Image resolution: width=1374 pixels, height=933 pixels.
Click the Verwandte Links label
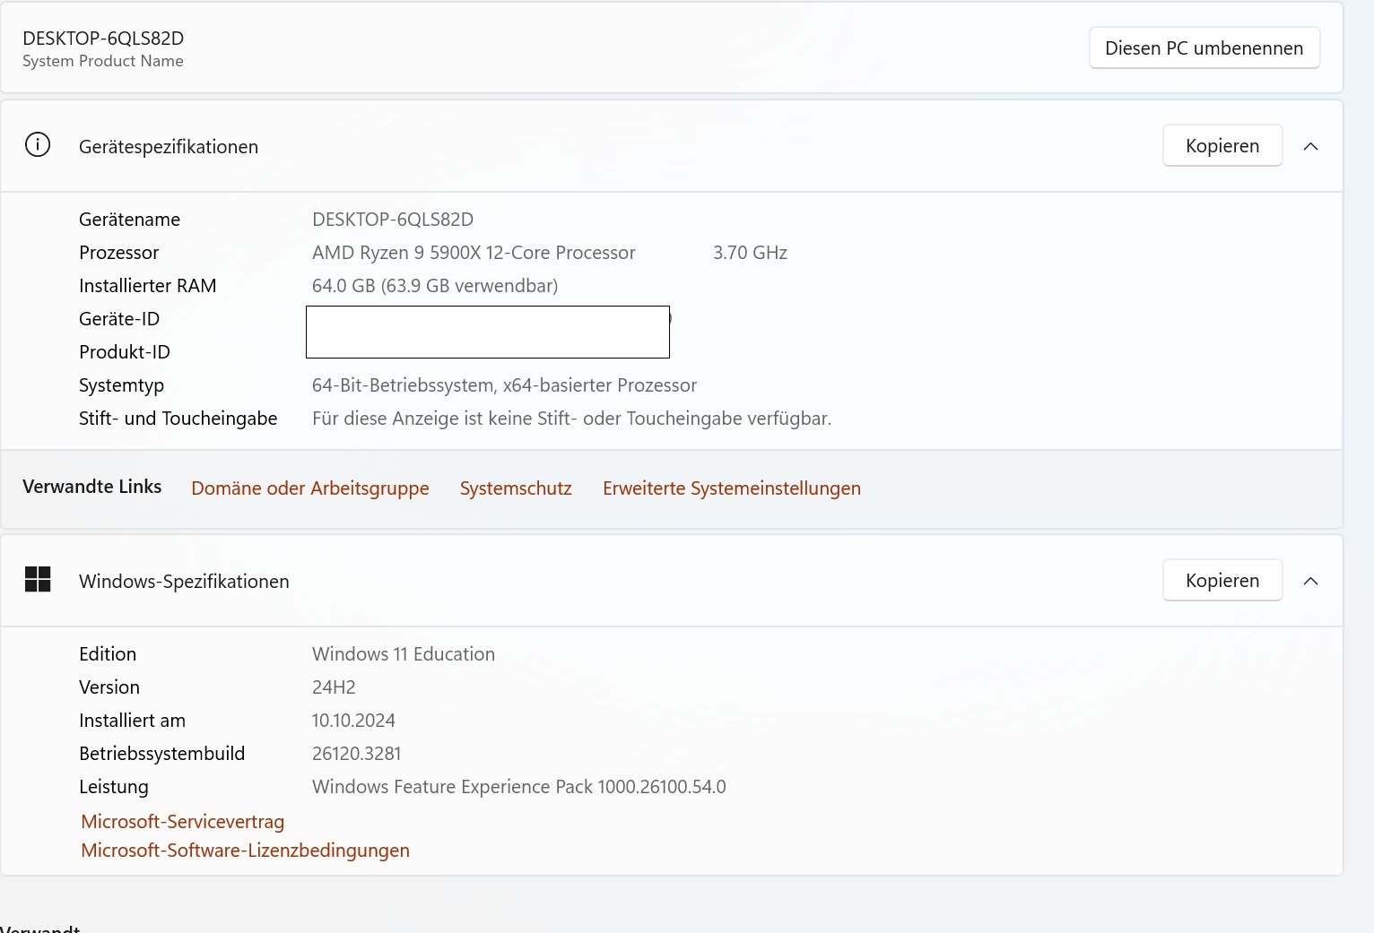[92, 487]
